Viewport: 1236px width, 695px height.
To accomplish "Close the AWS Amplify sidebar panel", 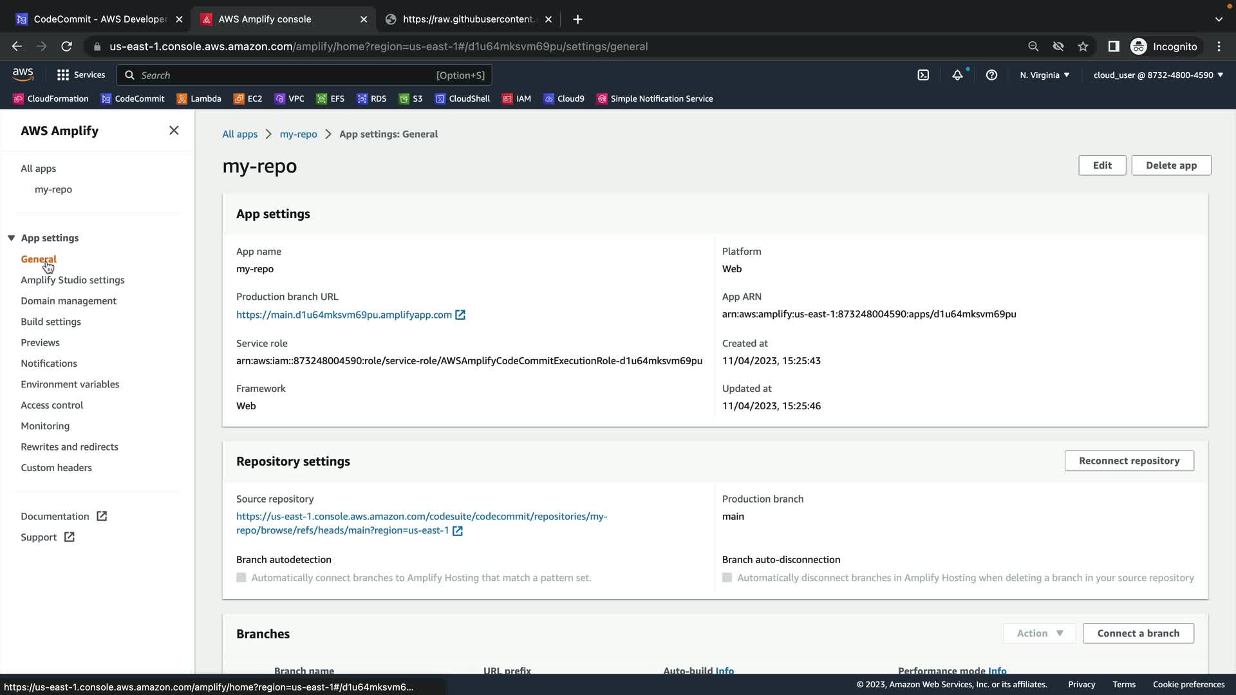I will click(x=174, y=131).
